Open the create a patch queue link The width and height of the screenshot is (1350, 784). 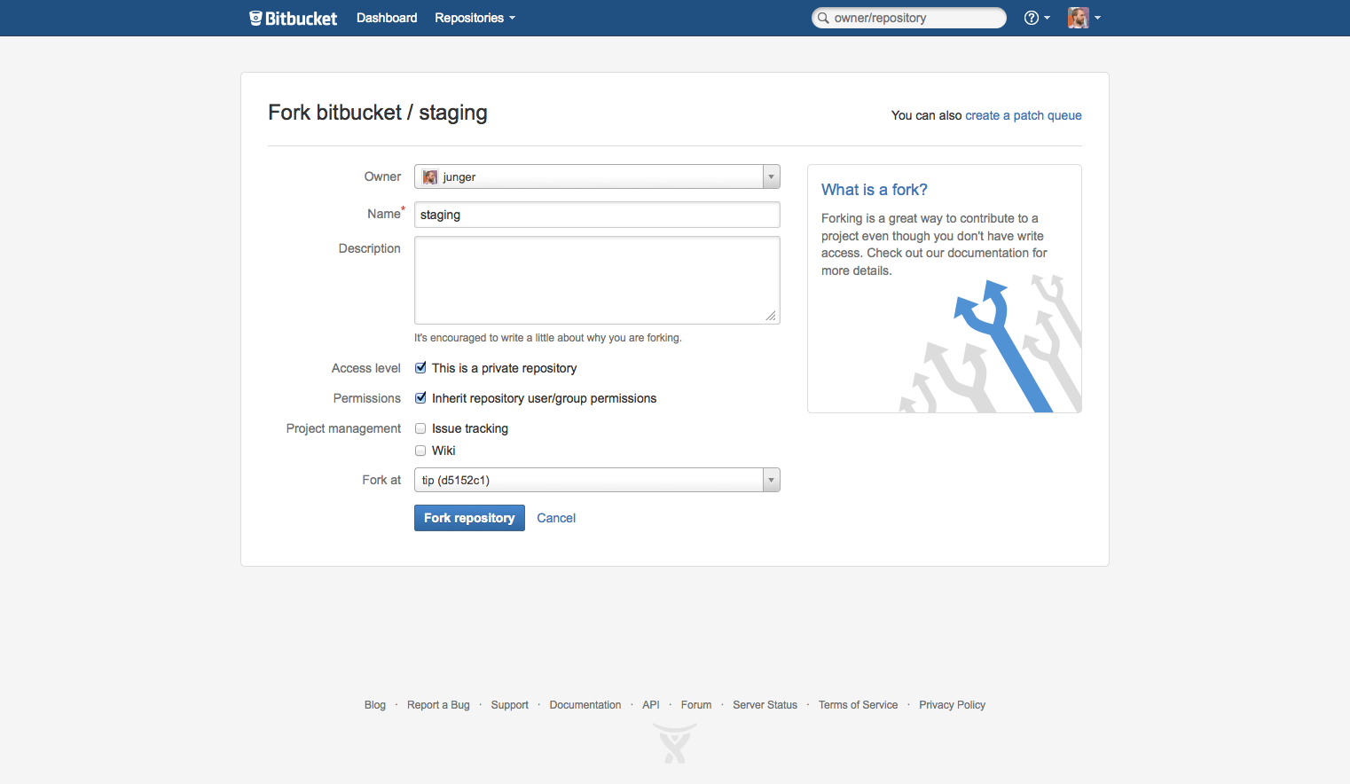click(1024, 114)
